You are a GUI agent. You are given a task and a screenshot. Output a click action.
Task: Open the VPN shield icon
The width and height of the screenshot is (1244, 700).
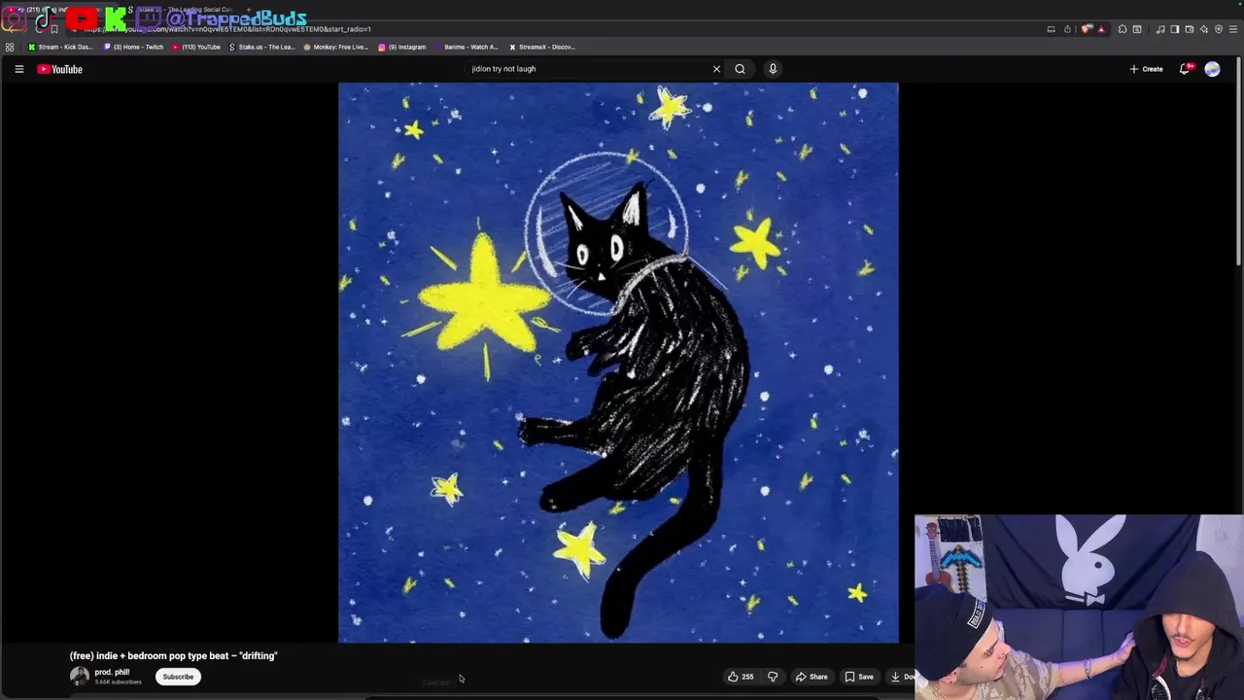tap(1219, 29)
